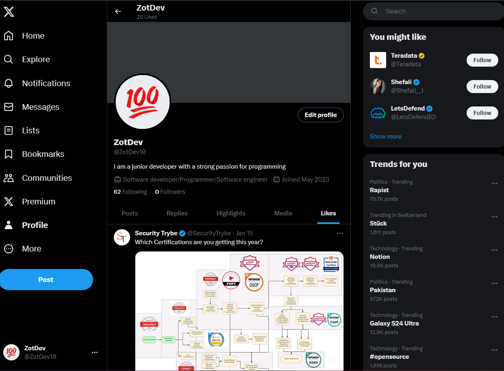The height and width of the screenshot is (371, 504).
Task: Follow the Teradata account
Action: click(482, 60)
